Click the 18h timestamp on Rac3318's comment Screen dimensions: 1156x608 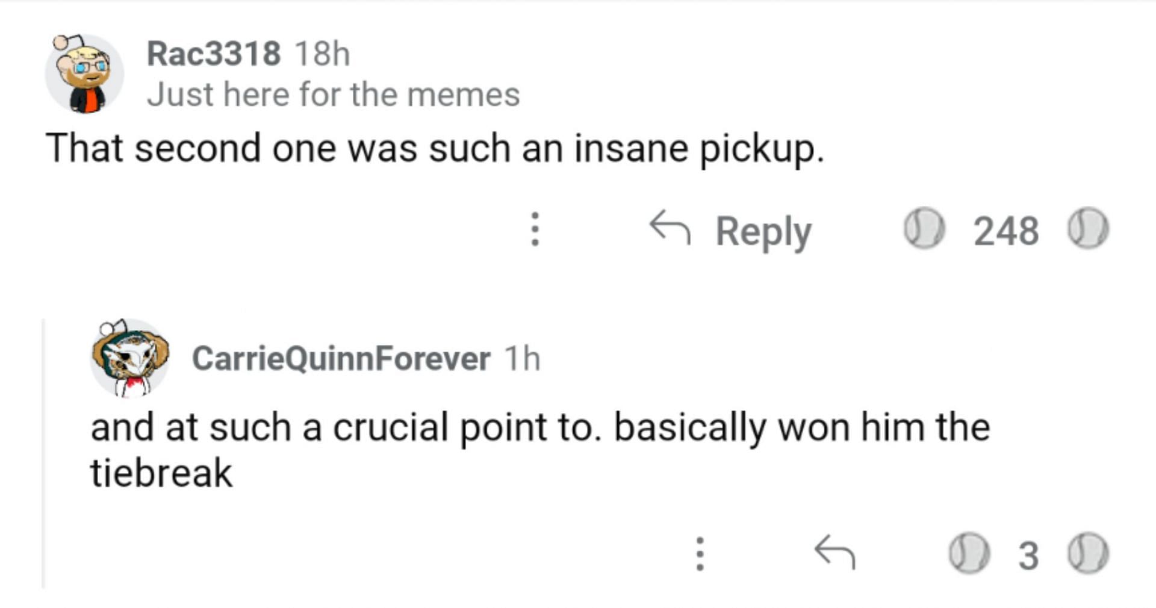(x=322, y=54)
